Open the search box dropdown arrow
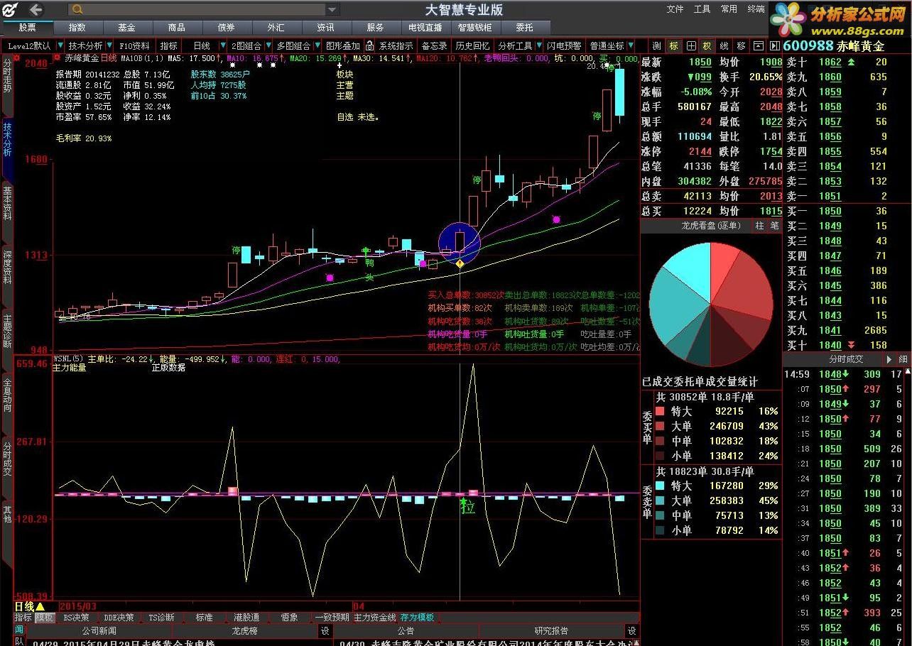The image size is (912, 646). tap(332, 9)
